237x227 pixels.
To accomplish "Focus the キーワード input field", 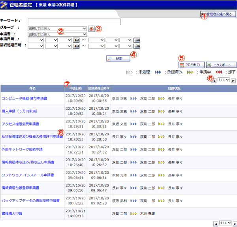I will click(x=74, y=22).
